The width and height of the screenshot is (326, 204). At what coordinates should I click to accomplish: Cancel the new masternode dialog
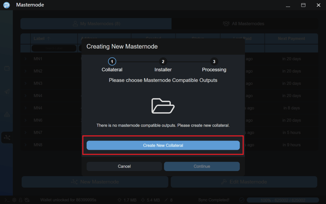pos(124,166)
